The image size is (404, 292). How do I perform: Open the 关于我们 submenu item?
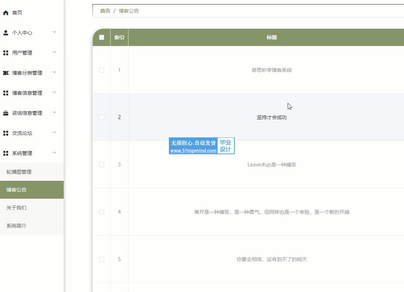[16, 208]
